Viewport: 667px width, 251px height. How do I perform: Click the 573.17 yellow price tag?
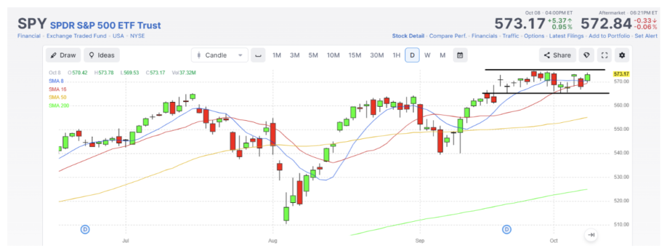(x=621, y=74)
